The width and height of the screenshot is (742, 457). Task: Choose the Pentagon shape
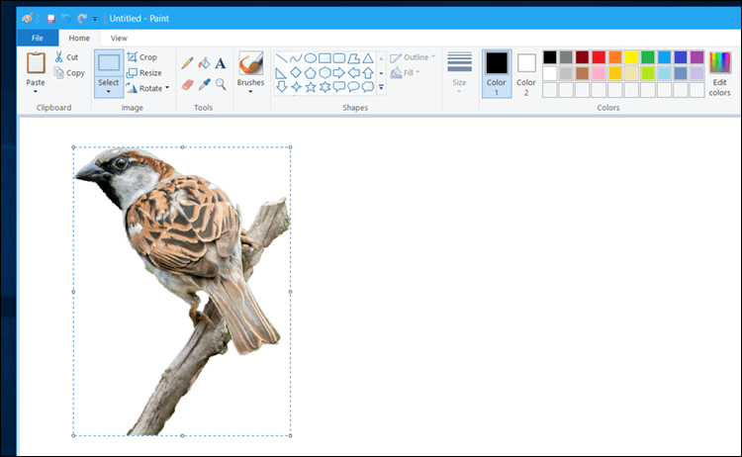coord(310,73)
